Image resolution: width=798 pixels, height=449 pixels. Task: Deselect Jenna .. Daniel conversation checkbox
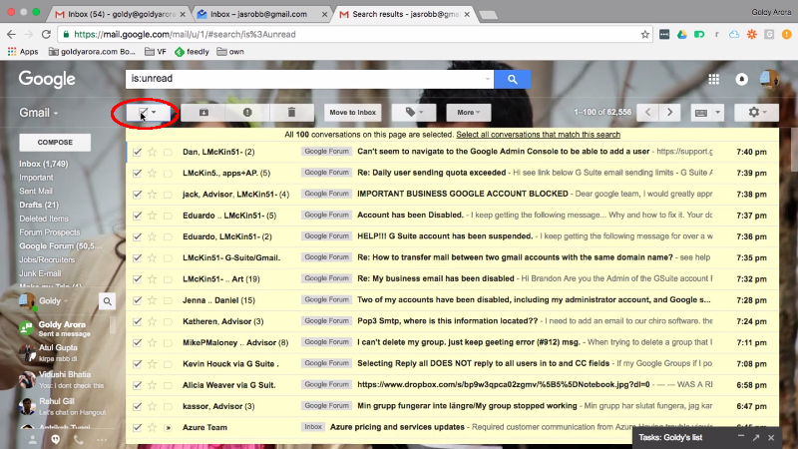point(137,300)
